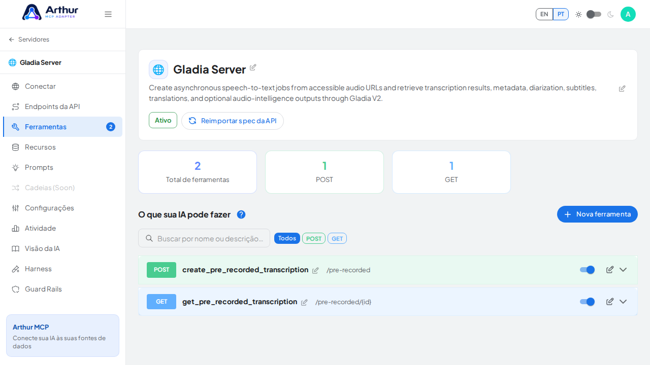Open Configurações section
This screenshot has height=365, width=650.
click(63, 208)
